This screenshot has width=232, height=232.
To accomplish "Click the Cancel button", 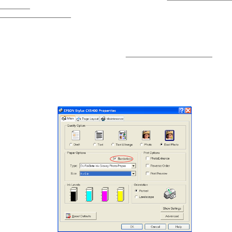I will click(155, 227).
